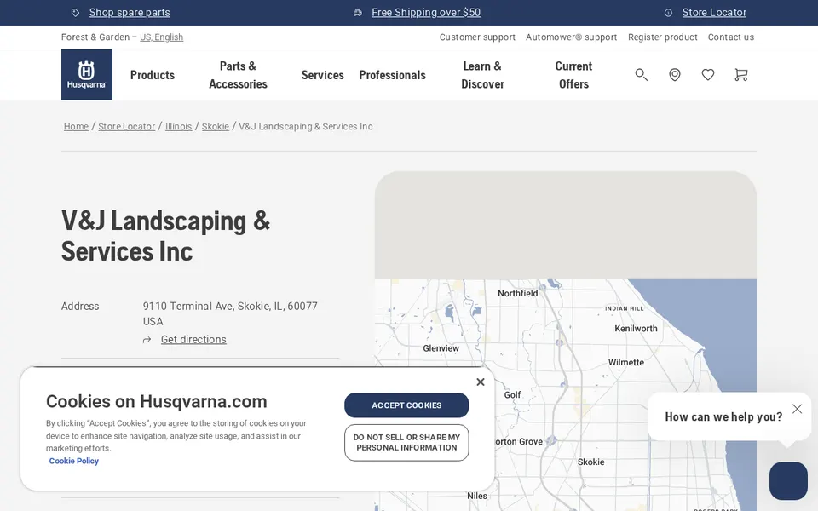Click the store locator pin icon
This screenshot has height=511, width=818.
pos(675,75)
